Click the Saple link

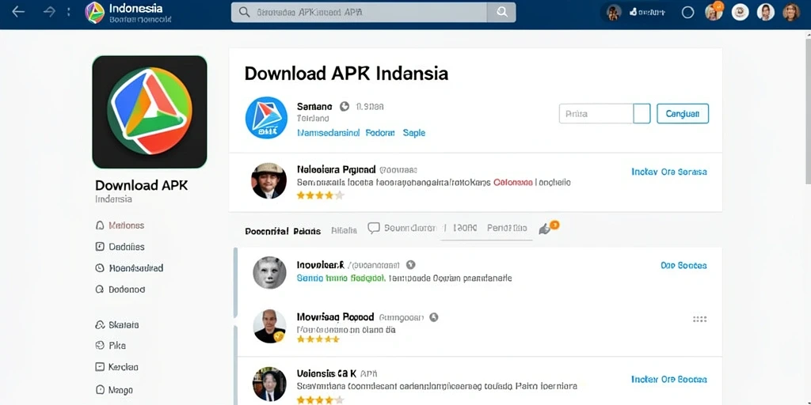pos(413,133)
